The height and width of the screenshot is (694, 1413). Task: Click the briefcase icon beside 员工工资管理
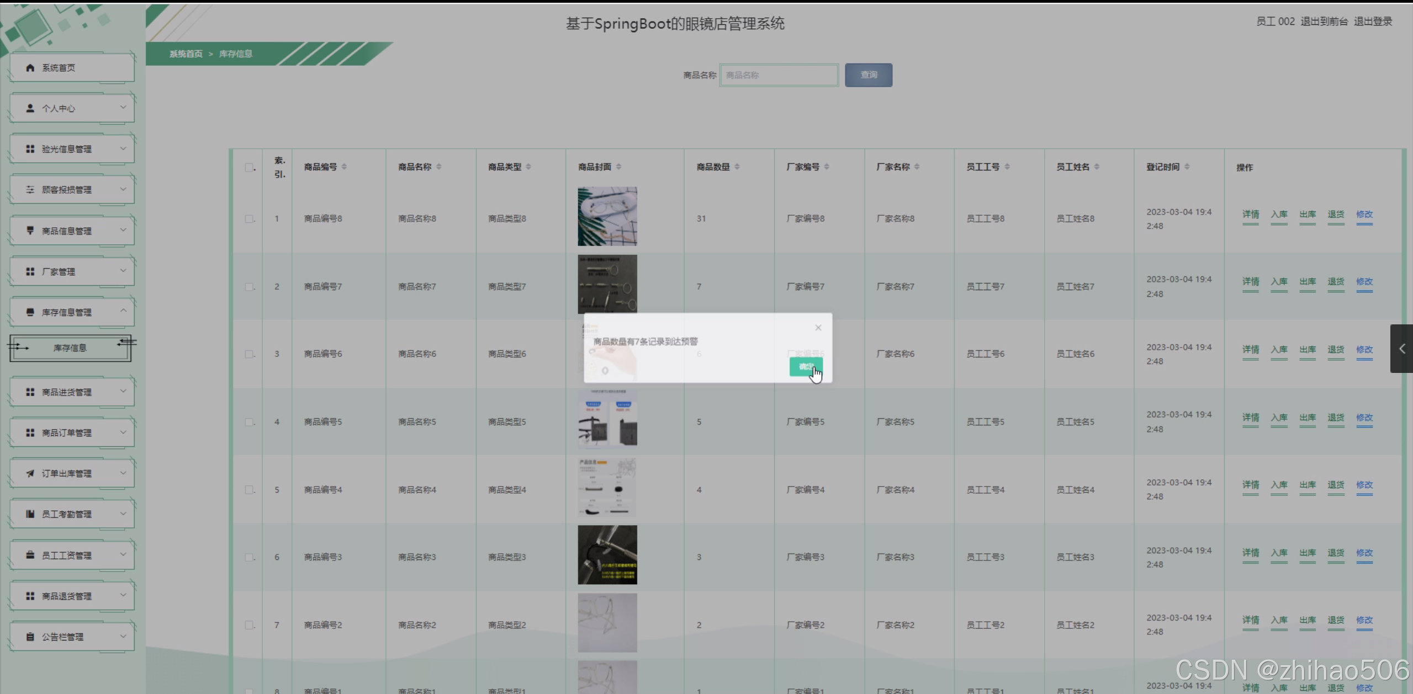point(30,554)
